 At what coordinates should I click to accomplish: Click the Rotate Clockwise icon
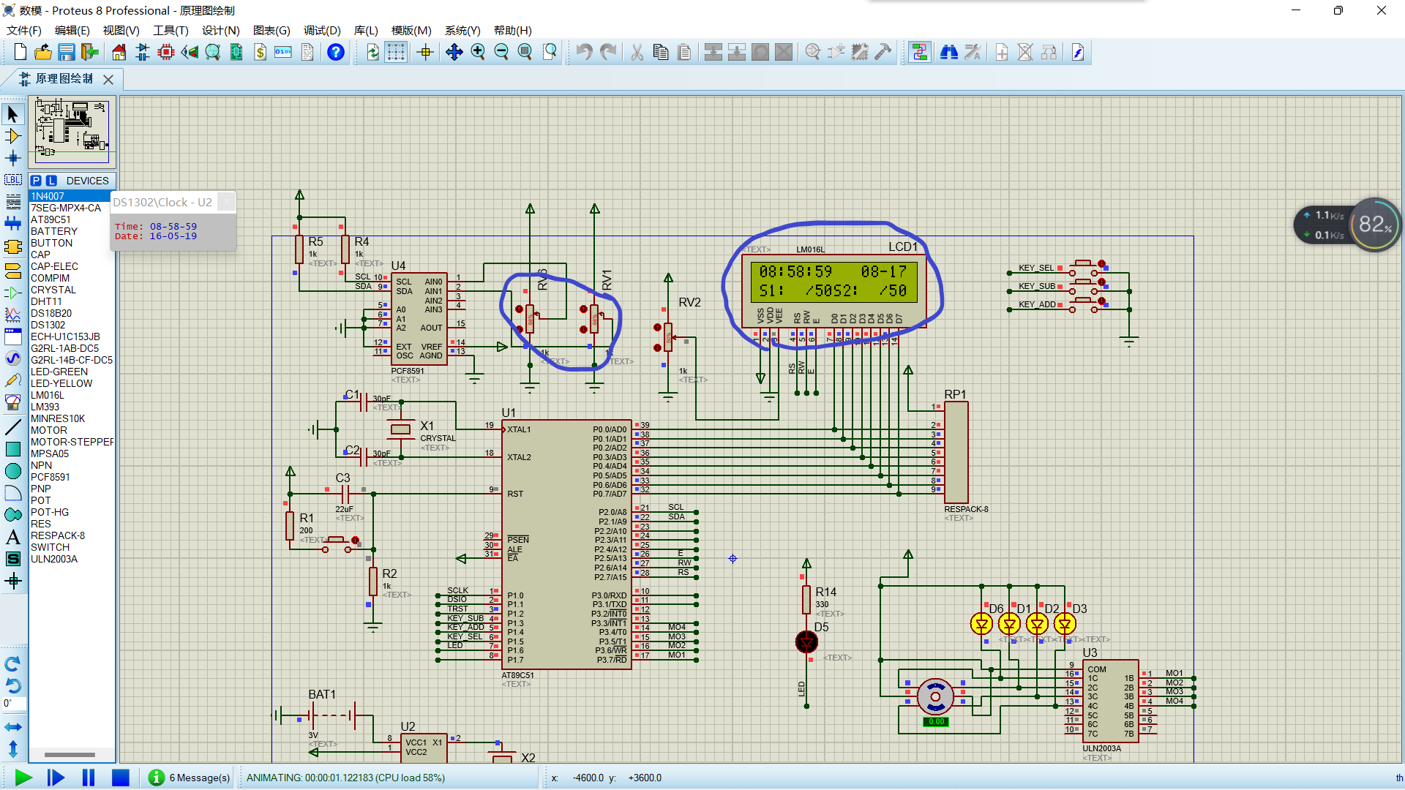pos(13,664)
